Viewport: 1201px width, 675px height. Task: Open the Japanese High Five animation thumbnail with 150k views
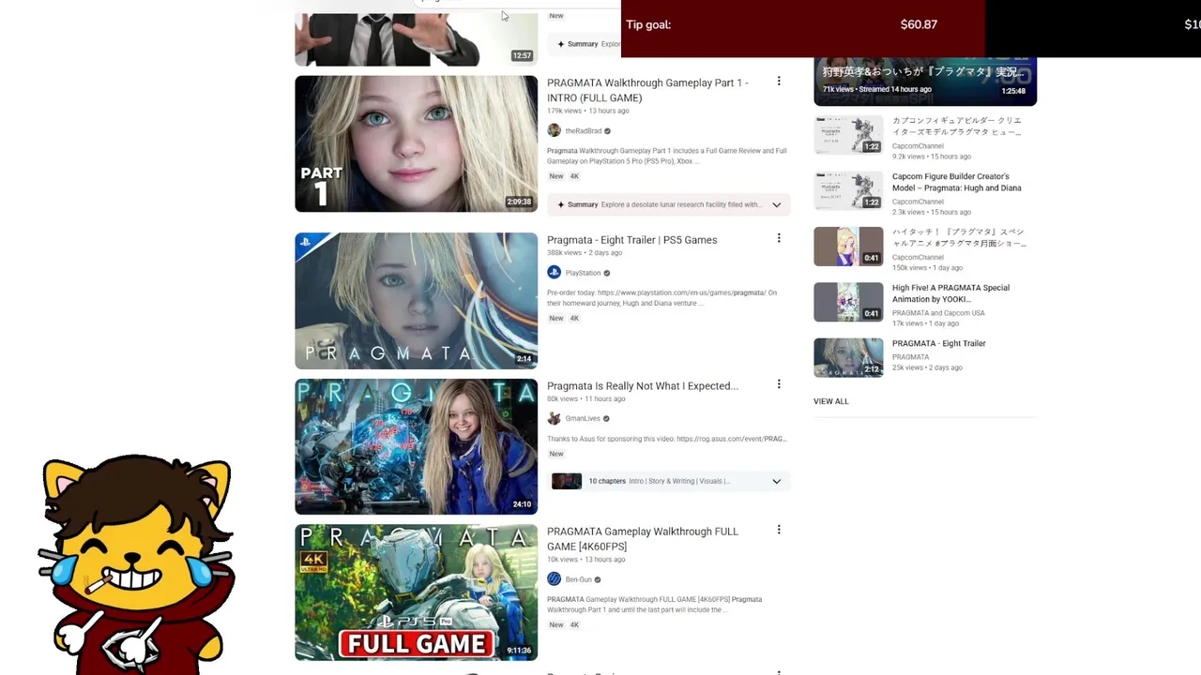[848, 247]
